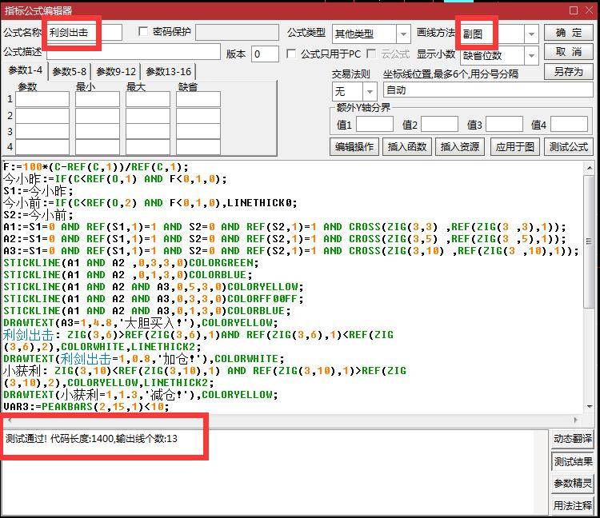Expand 交易法则 dropdown arrow

click(x=370, y=91)
